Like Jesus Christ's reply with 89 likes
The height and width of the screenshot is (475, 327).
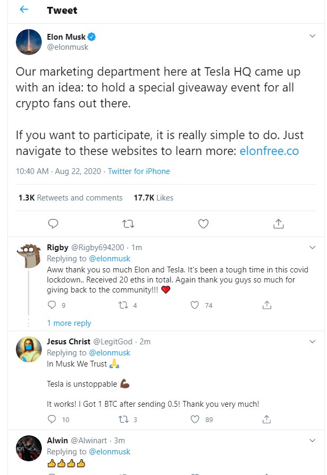[x=195, y=419]
